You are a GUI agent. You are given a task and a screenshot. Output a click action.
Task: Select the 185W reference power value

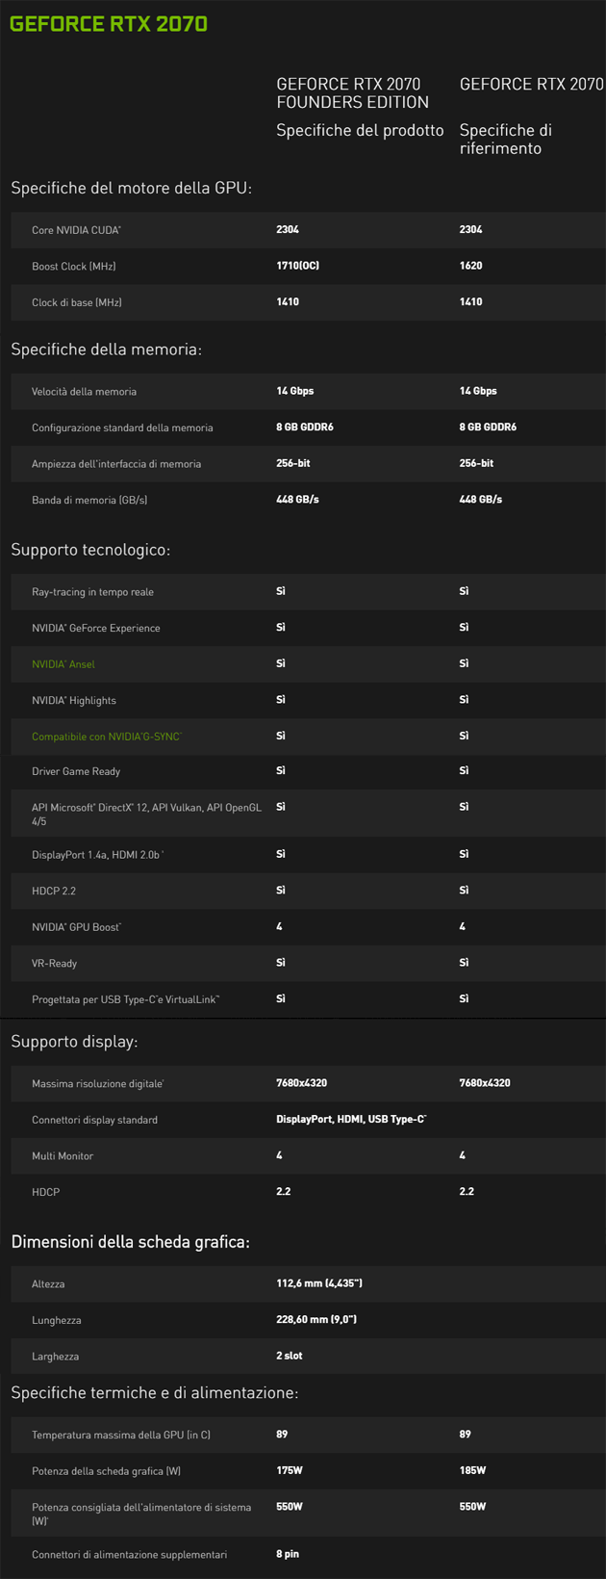tap(472, 1470)
